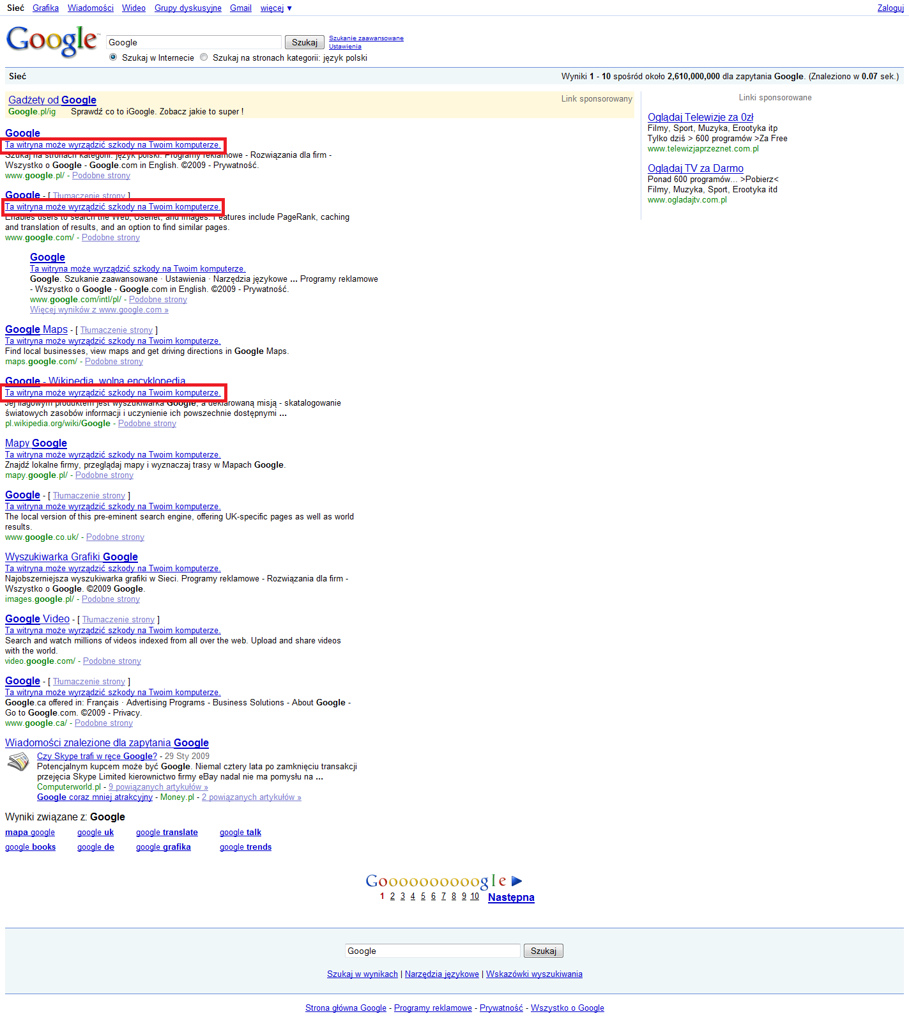
Task: Open Grupy dyskusyjne in top navigation
Action: pyautogui.click(x=188, y=8)
